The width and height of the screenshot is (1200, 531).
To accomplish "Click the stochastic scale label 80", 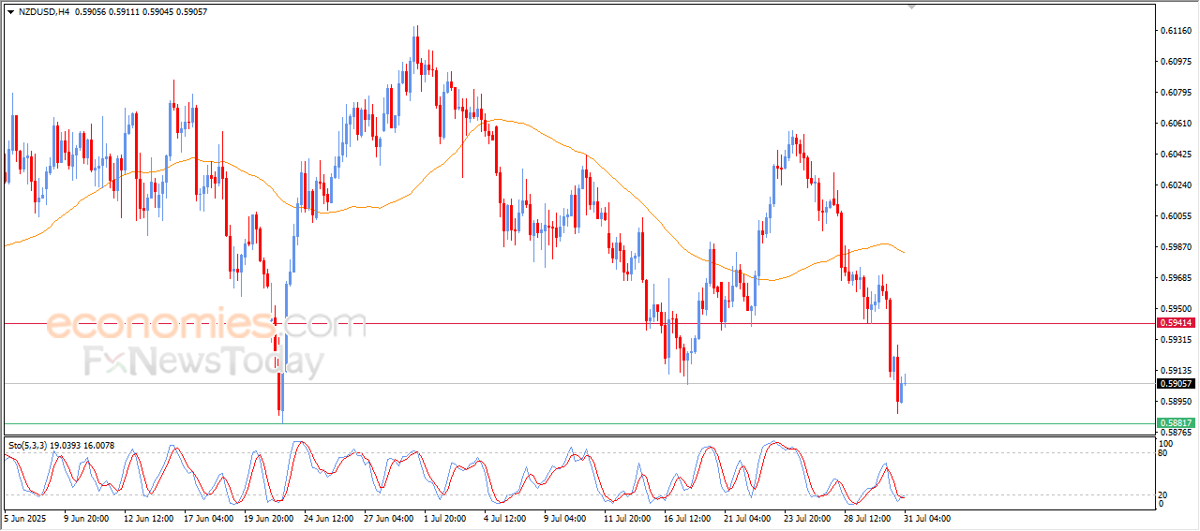I will (x=1163, y=453).
